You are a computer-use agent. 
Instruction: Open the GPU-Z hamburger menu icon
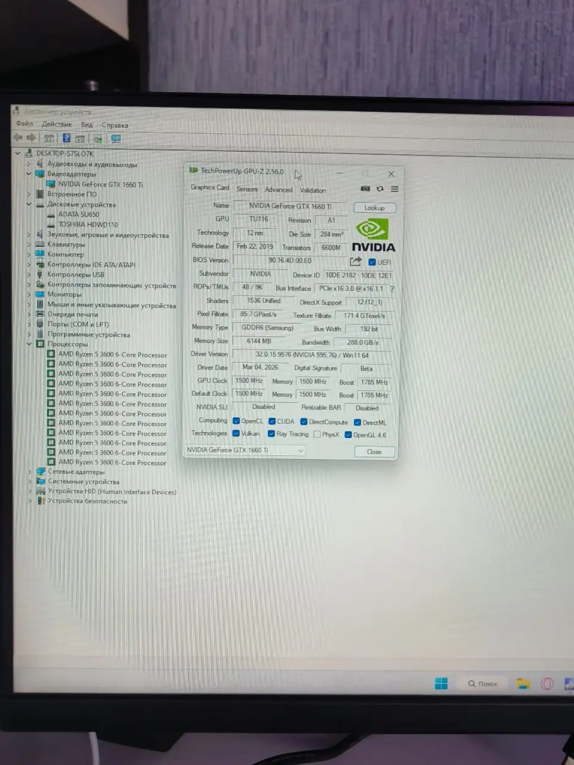395,189
